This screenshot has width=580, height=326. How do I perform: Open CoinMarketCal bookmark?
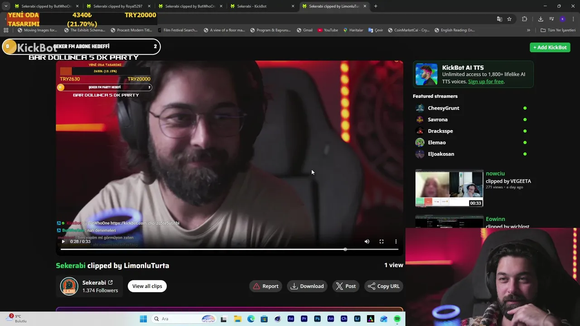(x=408, y=30)
